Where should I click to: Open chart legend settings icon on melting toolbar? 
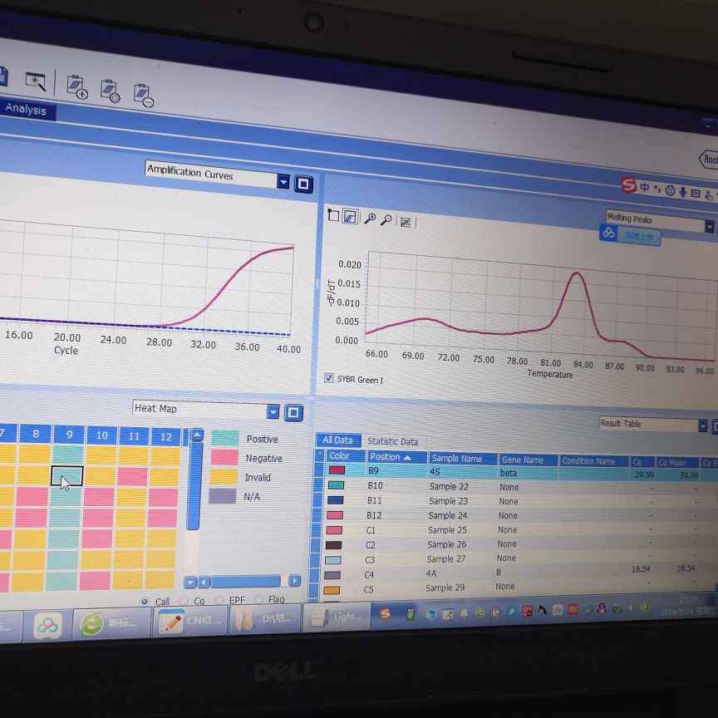coord(406,222)
